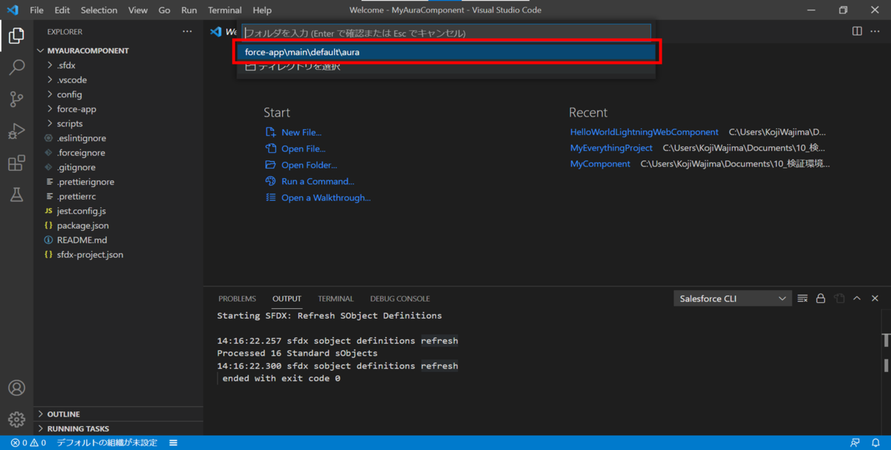Open the Run and Debug view icon

point(16,131)
